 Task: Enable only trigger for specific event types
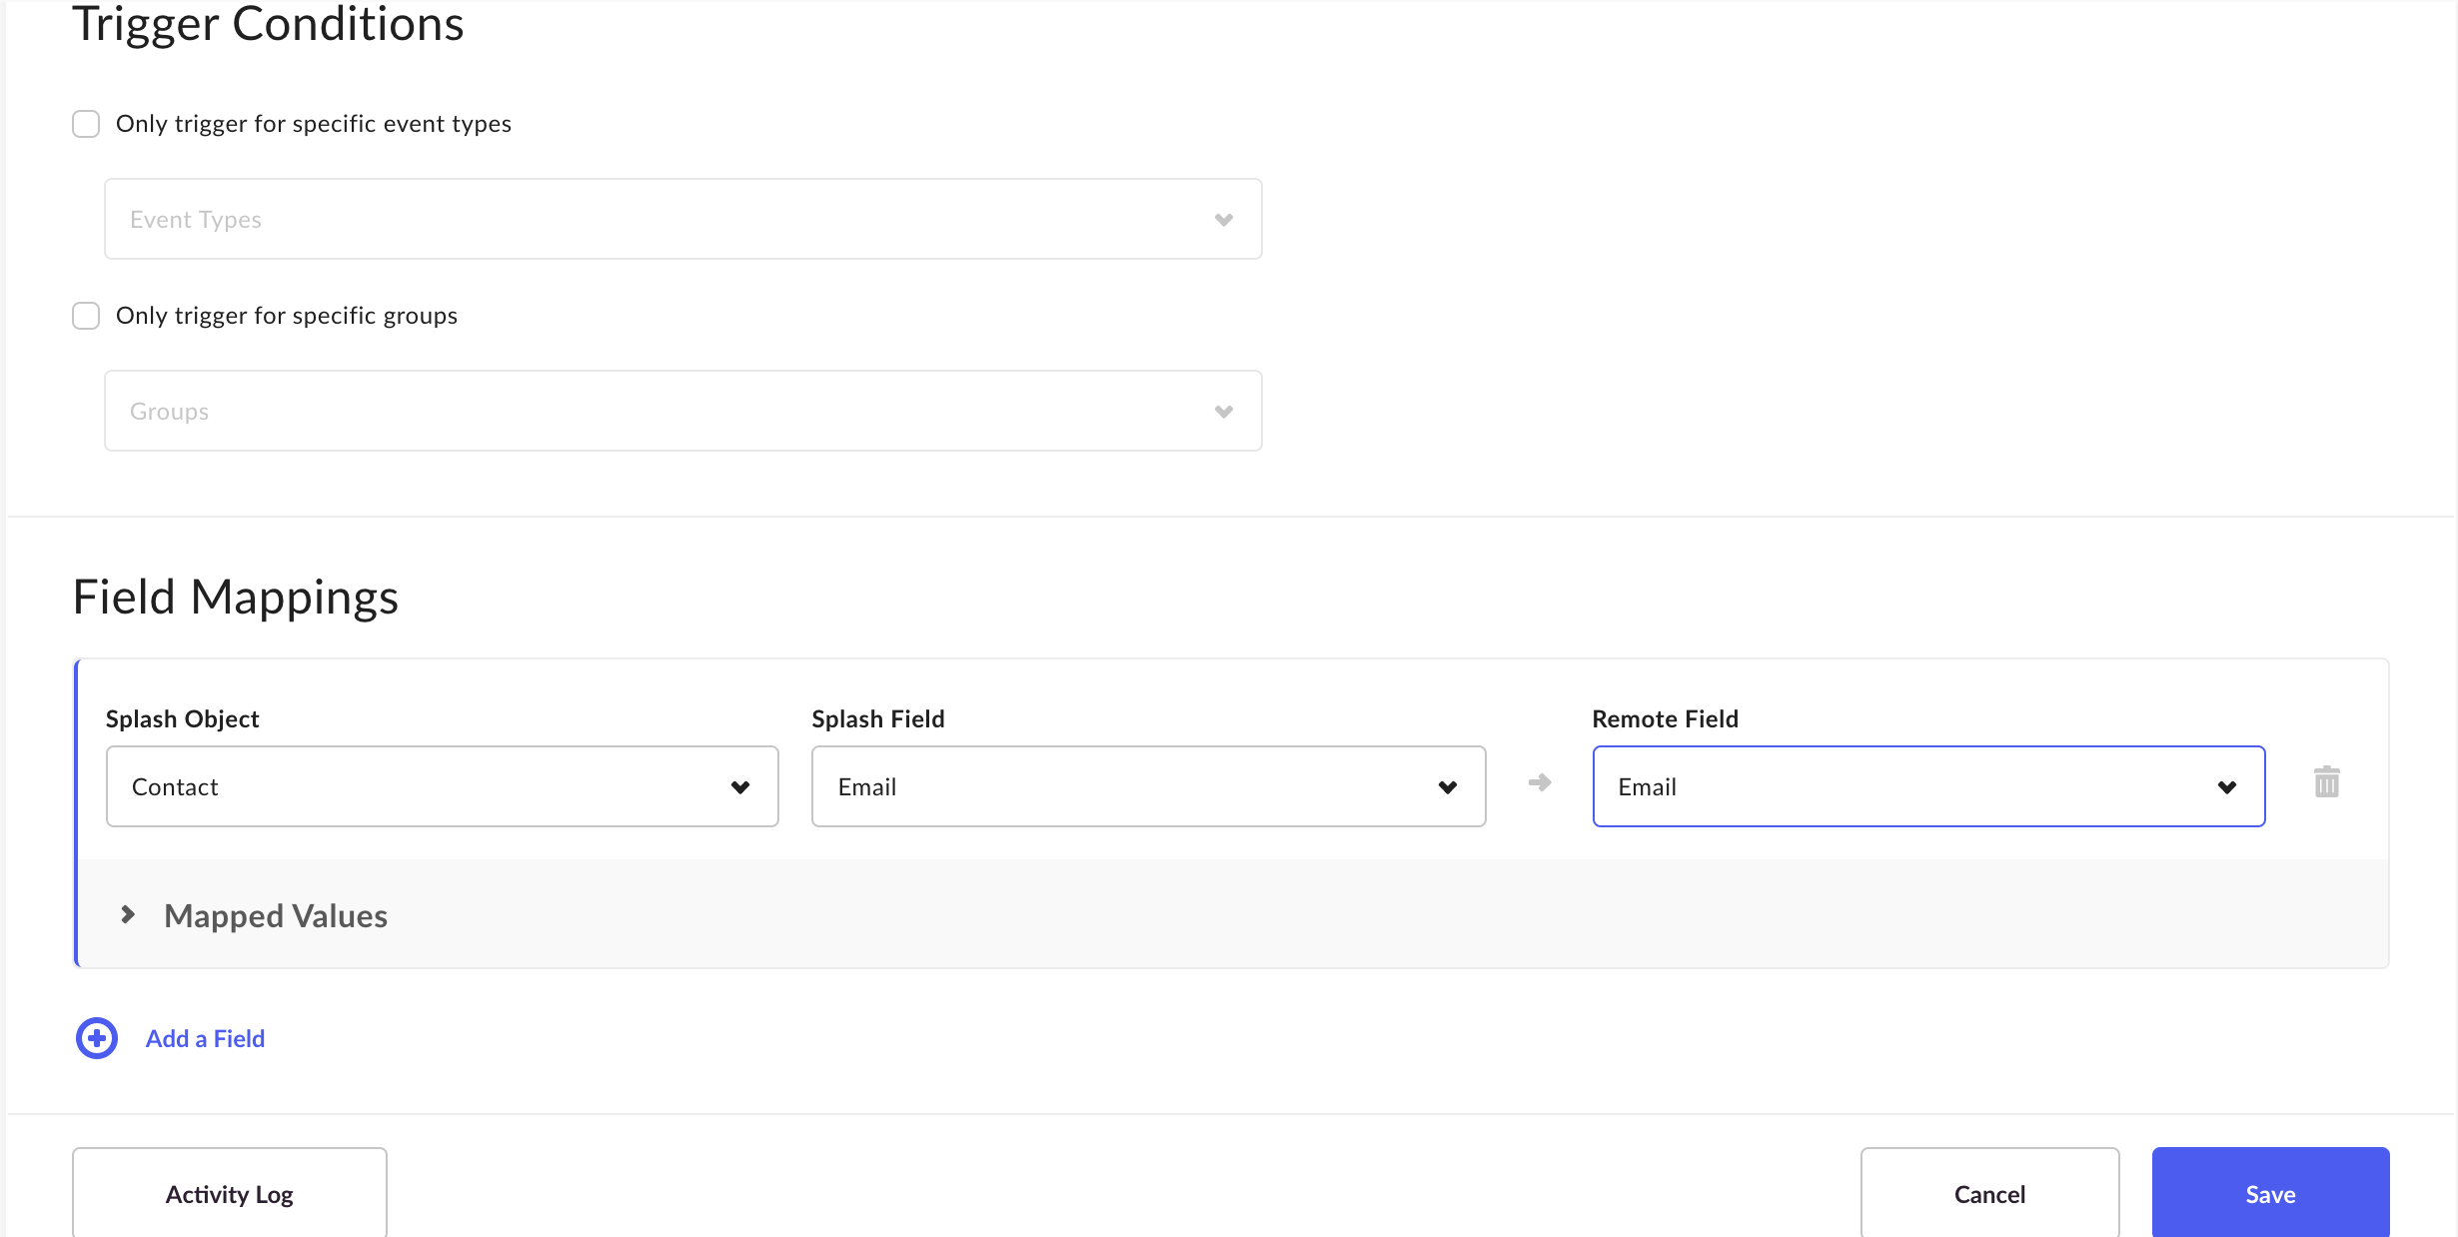(86, 124)
